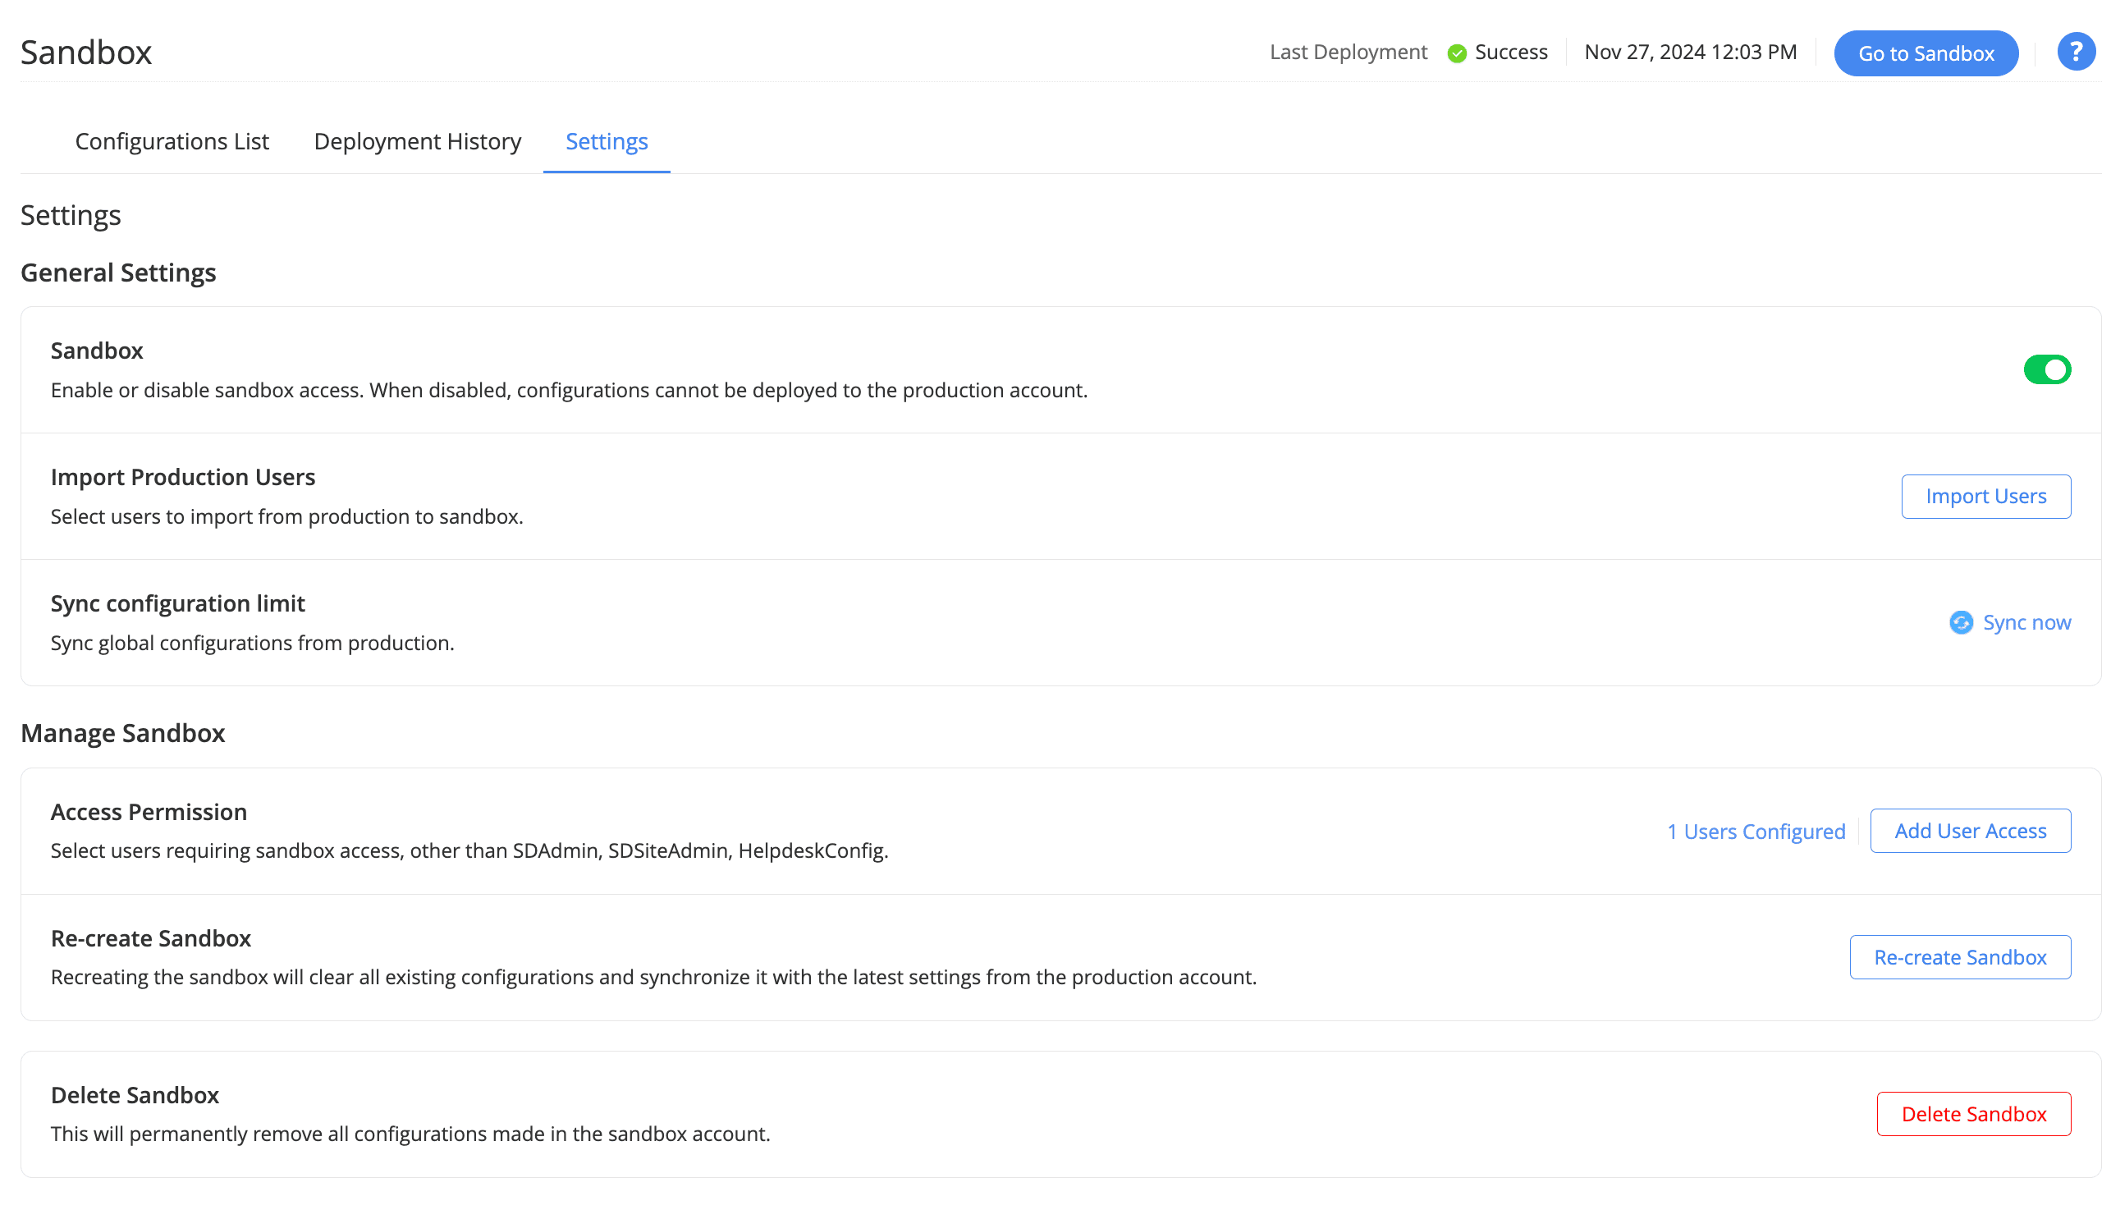Click the Success deployment status text
This screenshot has width=2111, height=1210.
coord(1510,53)
